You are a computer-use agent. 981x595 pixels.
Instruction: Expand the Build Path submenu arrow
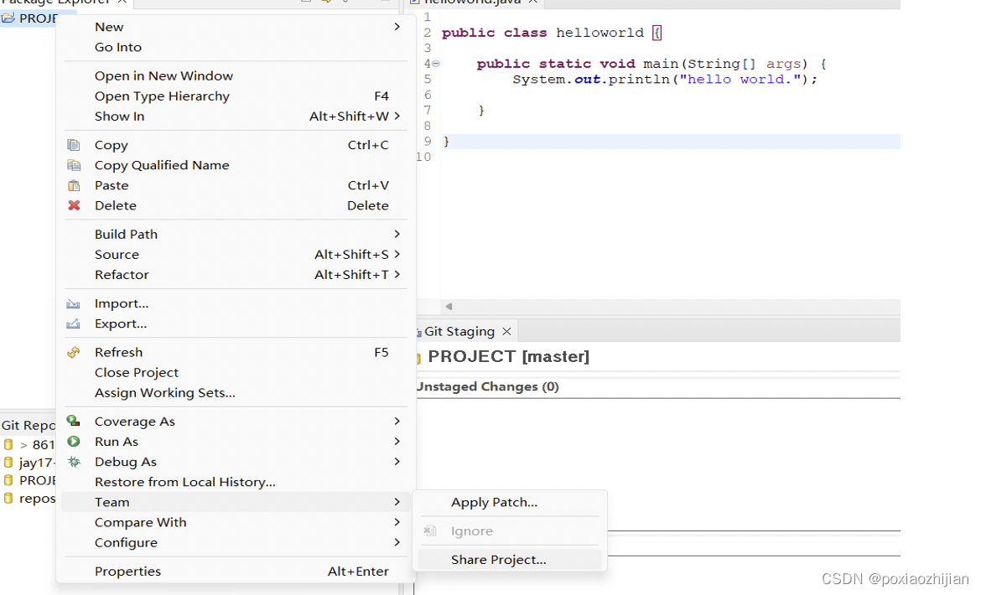click(397, 234)
